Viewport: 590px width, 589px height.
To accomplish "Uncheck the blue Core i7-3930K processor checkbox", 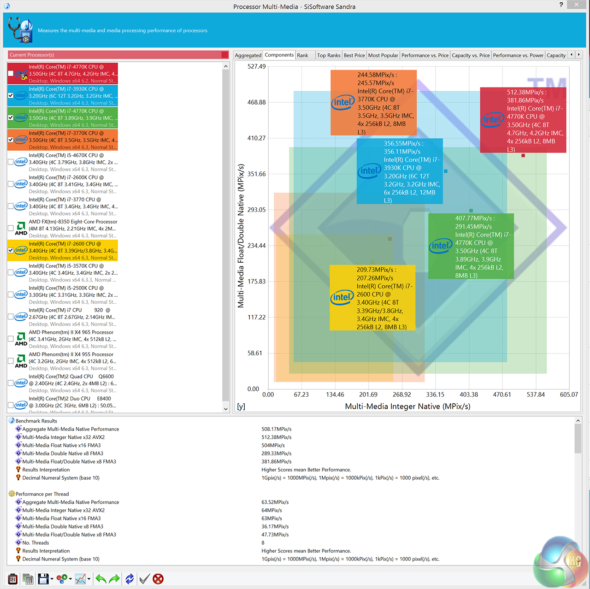I will click(x=11, y=96).
